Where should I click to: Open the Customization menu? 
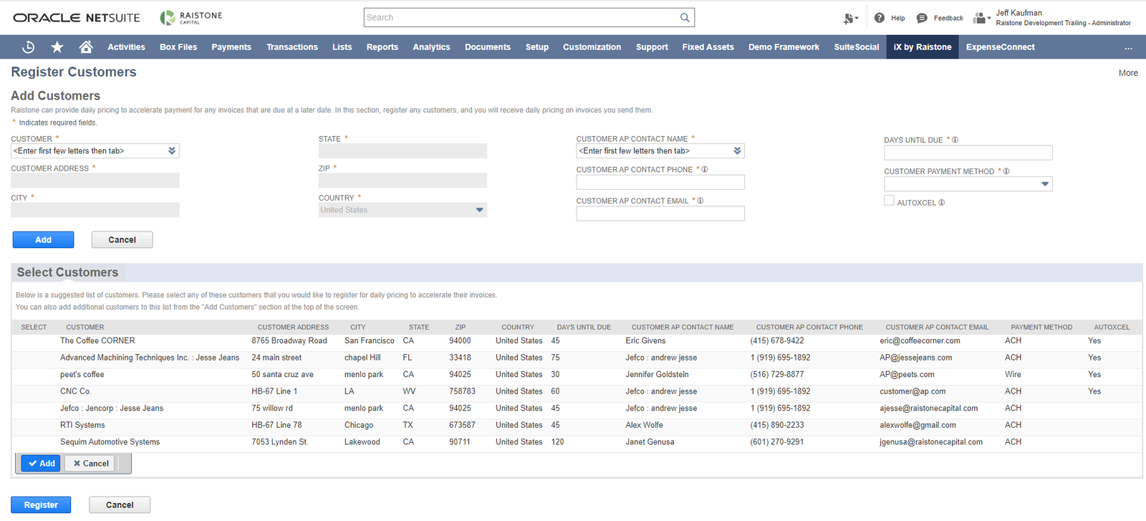[592, 47]
